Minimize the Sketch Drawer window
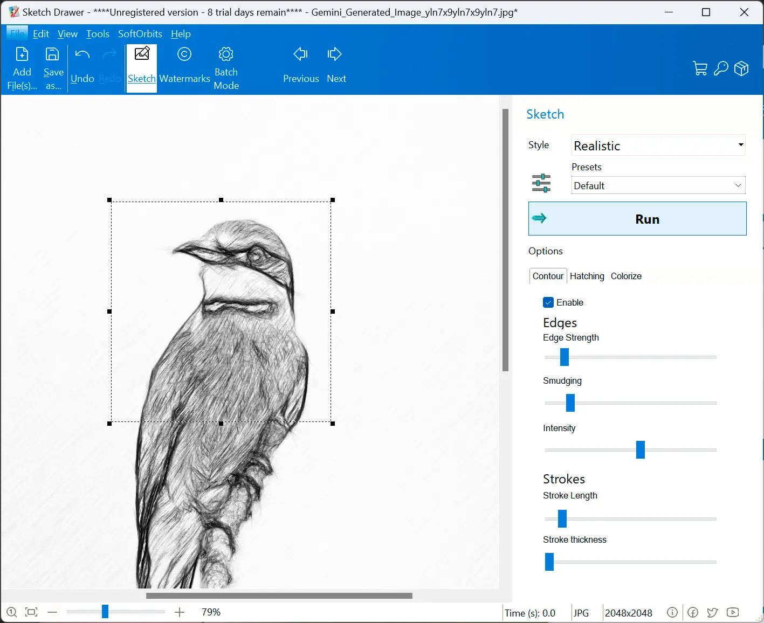This screenshot has width=764, height=623. click(669, 12)
